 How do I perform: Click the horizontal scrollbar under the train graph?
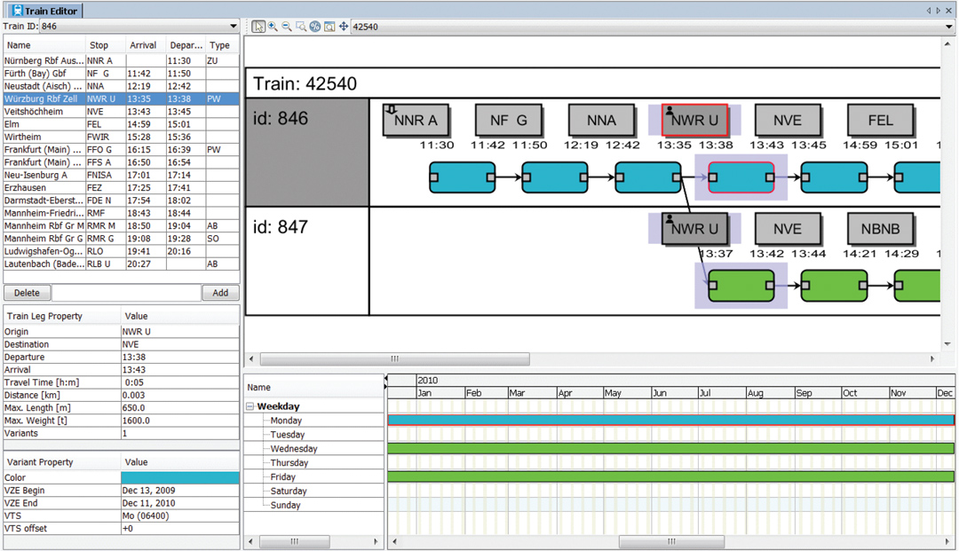[x=394, y=358]
